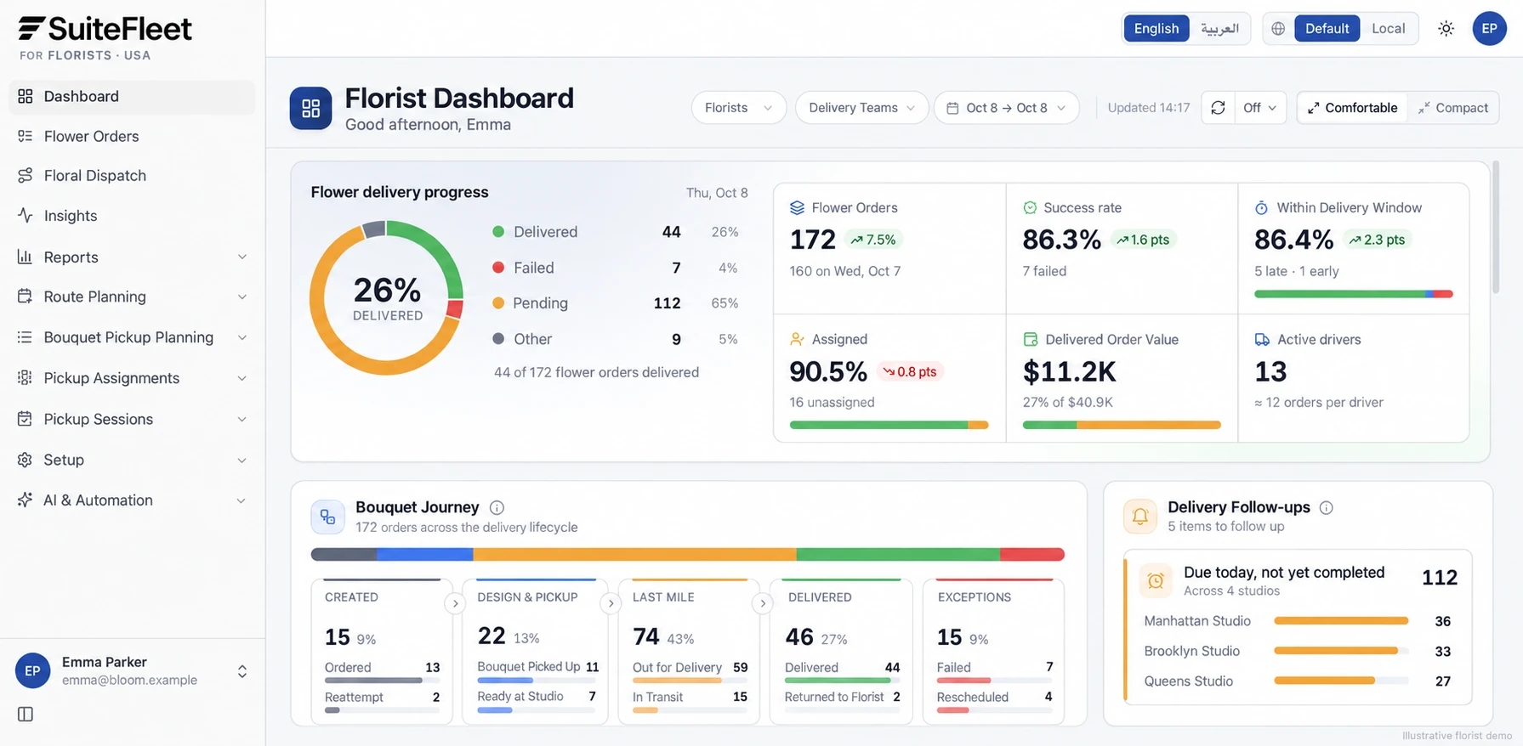This screenshot has height=746, width=1523.
Task: Click the Bouquet Journey lifecycle color bar
Action: pos(688,555)
